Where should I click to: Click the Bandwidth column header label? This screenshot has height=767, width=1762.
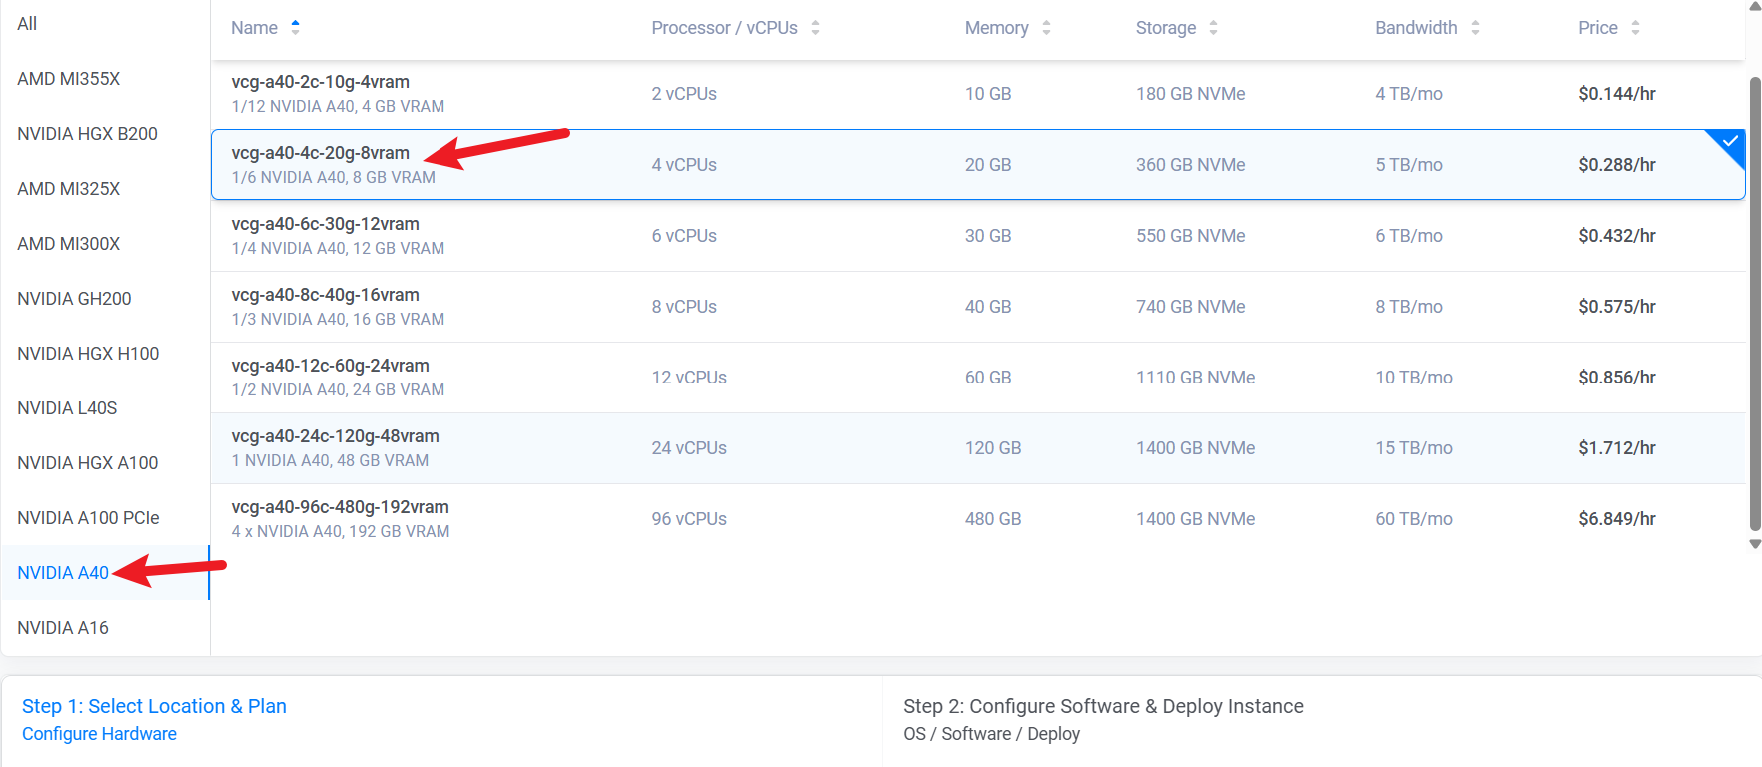[x=1416, y=28]
